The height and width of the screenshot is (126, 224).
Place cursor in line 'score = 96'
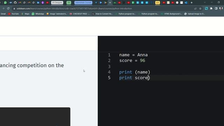pos(132,61)
